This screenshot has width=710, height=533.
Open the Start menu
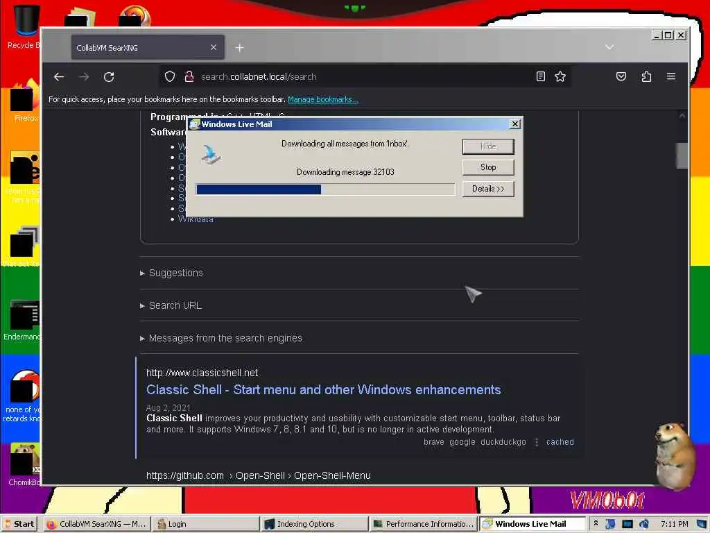pyautogui.click(x=19, y=524)
